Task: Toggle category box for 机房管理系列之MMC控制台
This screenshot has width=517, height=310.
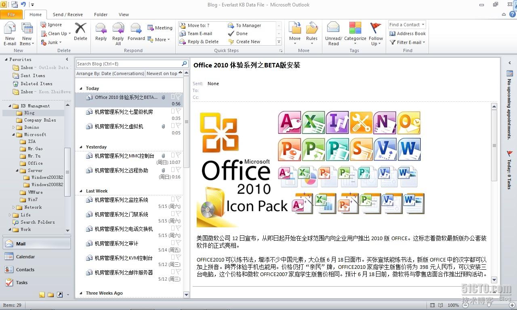Action: (173, 155)
